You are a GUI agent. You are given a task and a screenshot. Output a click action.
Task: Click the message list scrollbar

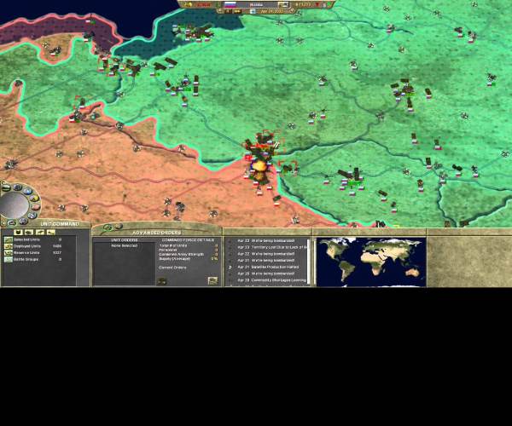309,261
